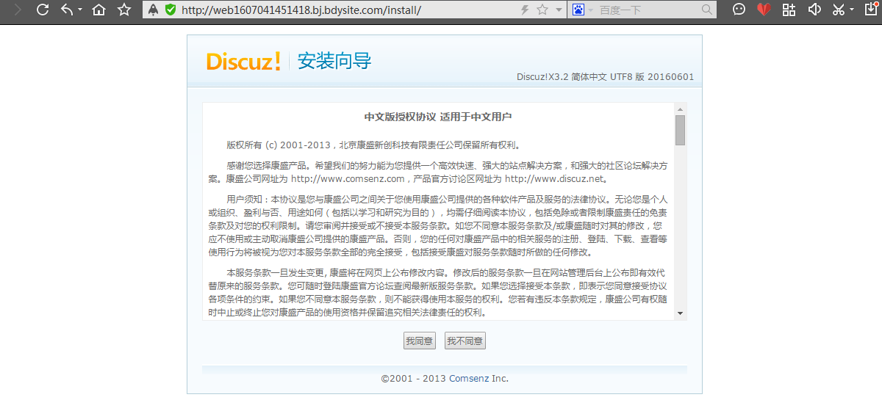Screen dimensions: 882x400
Task: Click the Discuz! logo
Action: click(244, 62)
